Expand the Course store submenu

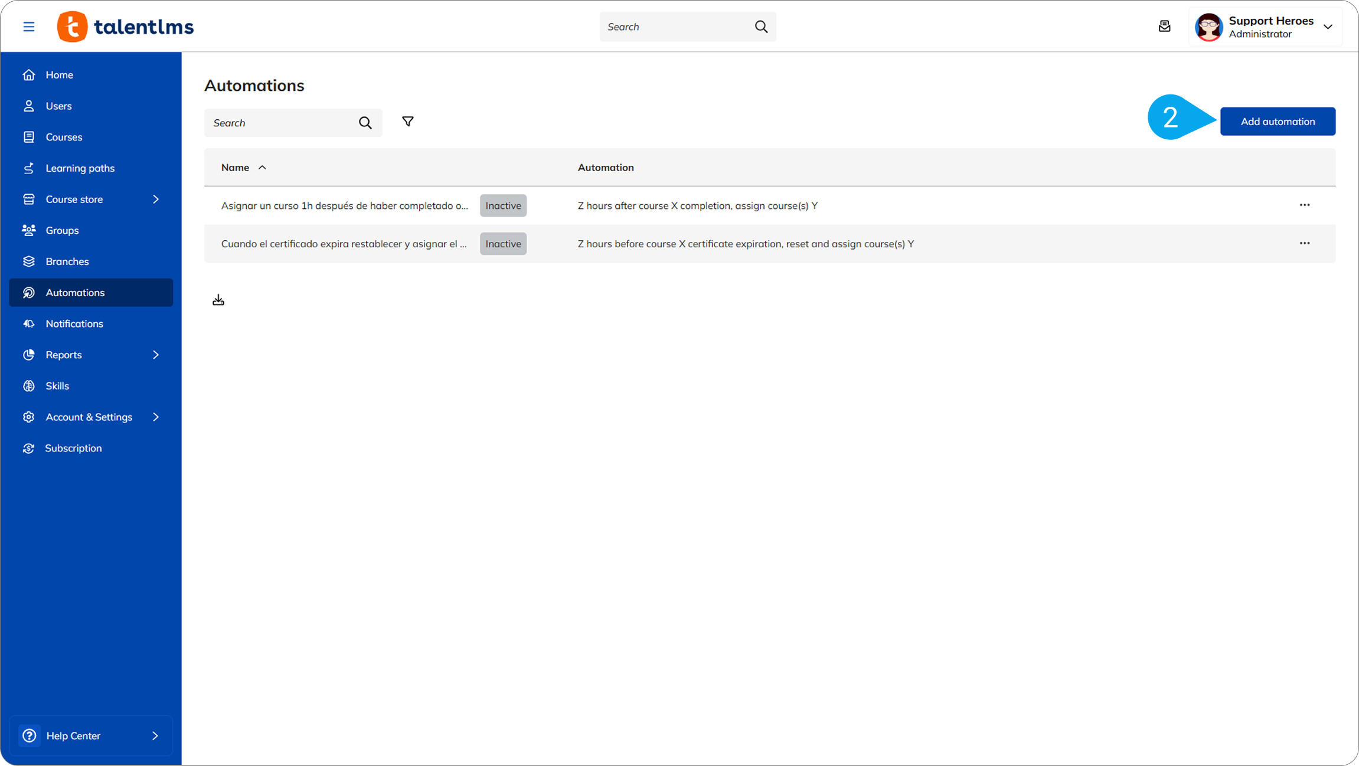click(156, 199)
